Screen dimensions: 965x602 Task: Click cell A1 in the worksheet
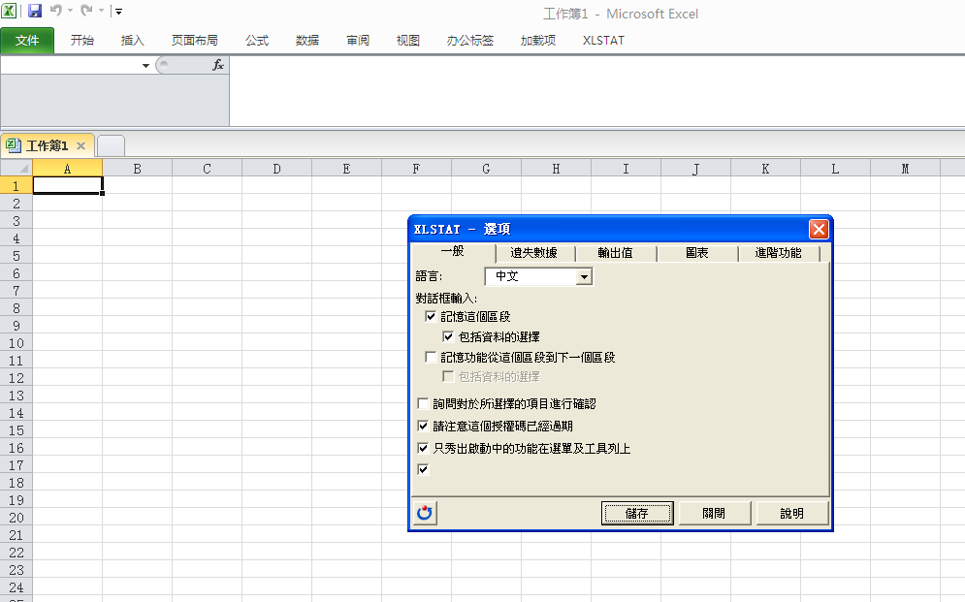(x=67, y=185)
